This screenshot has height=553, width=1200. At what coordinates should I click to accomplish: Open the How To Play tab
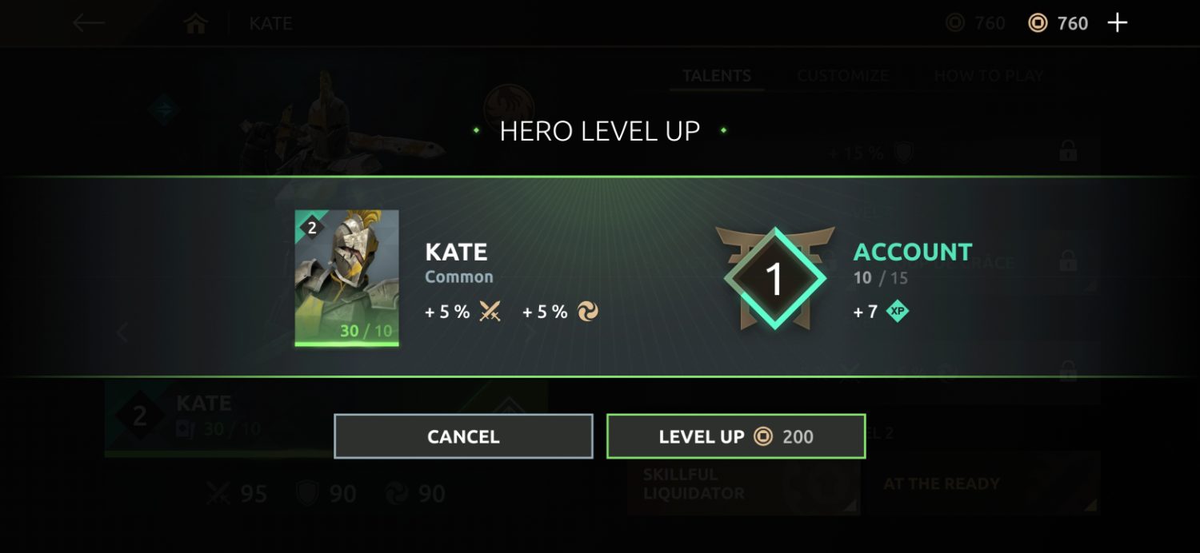click(989, 76)
